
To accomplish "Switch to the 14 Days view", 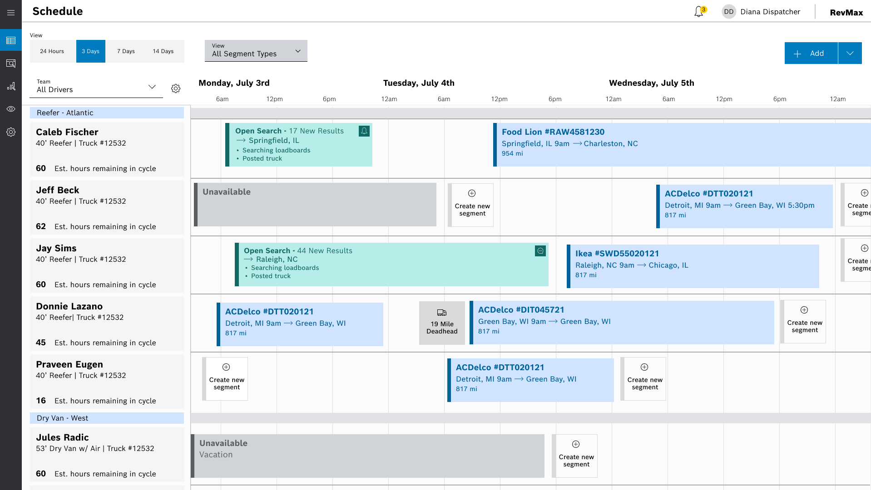I will tap(163, 51).
